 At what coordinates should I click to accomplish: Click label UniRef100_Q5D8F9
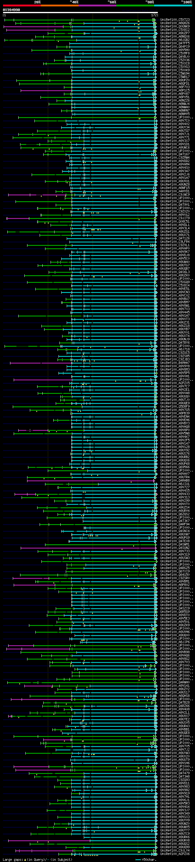pyautogui.click(x=175, y=407)
